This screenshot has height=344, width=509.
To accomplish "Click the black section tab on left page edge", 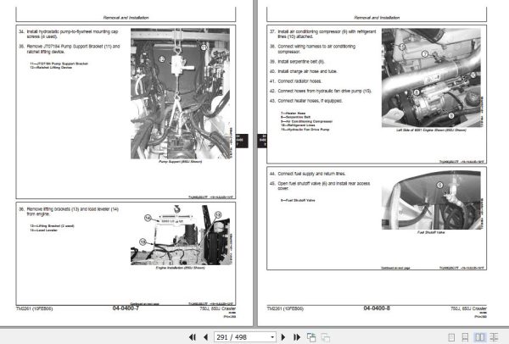I will (x=242, y=141).
